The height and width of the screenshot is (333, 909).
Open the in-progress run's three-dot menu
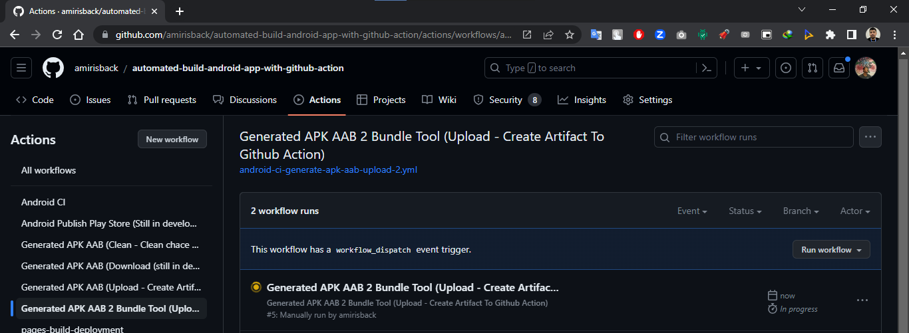point(862,300)
